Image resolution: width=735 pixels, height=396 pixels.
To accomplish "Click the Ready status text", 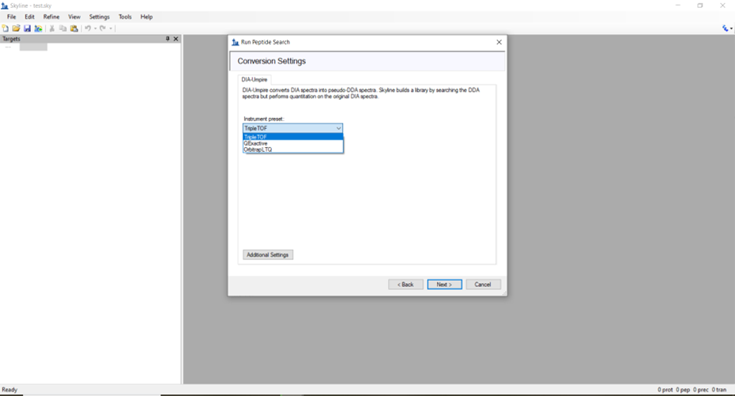I will (x=9, y=390).
